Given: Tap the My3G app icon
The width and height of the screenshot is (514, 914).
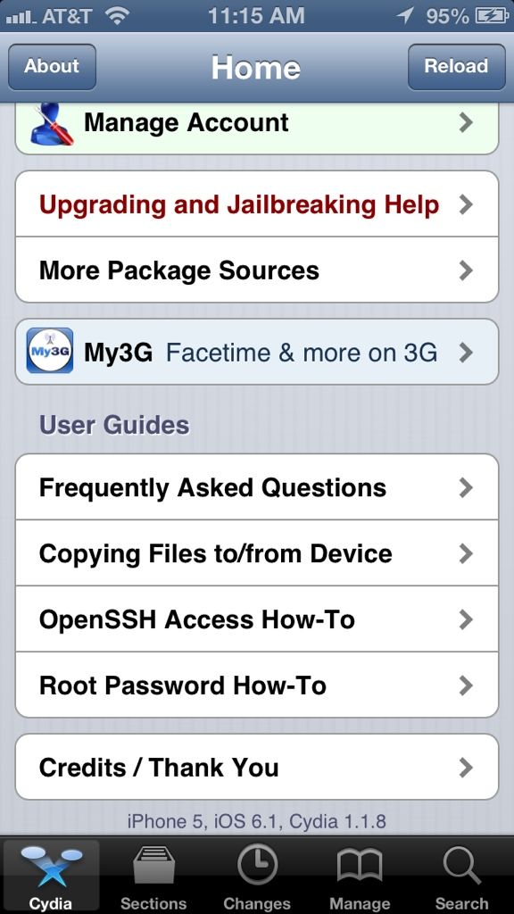Looking at the screenshot, I should 50,351.
